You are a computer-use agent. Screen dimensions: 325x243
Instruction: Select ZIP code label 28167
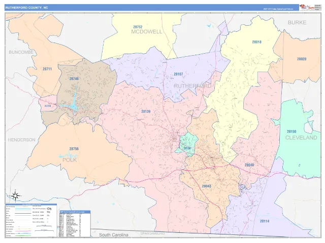tap(178, 74)
